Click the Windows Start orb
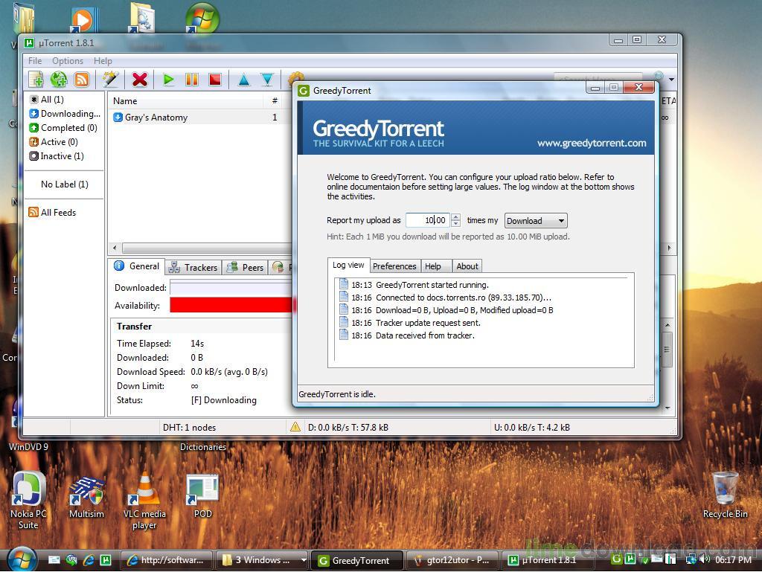This screenshot has height=572, width=762. tap(21, 559)
